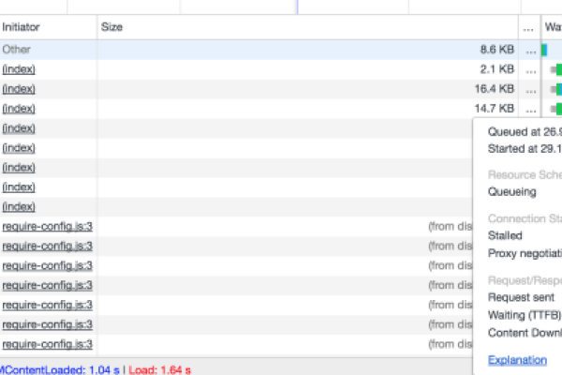Image resolution: width=562 pixels, height=375 pixels.
Task: Open the (index) initiator link in the 14.7 KB row
Action: tap(19, 108)
